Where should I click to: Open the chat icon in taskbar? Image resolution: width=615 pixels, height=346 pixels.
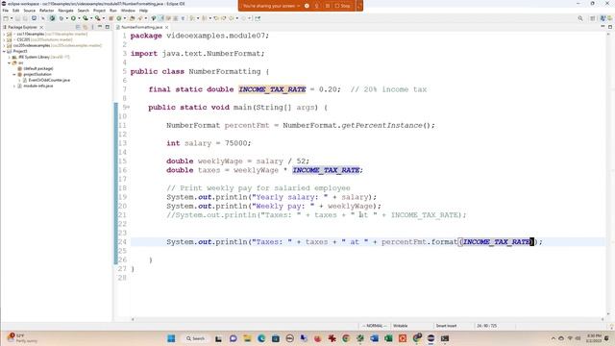[233, 338]
